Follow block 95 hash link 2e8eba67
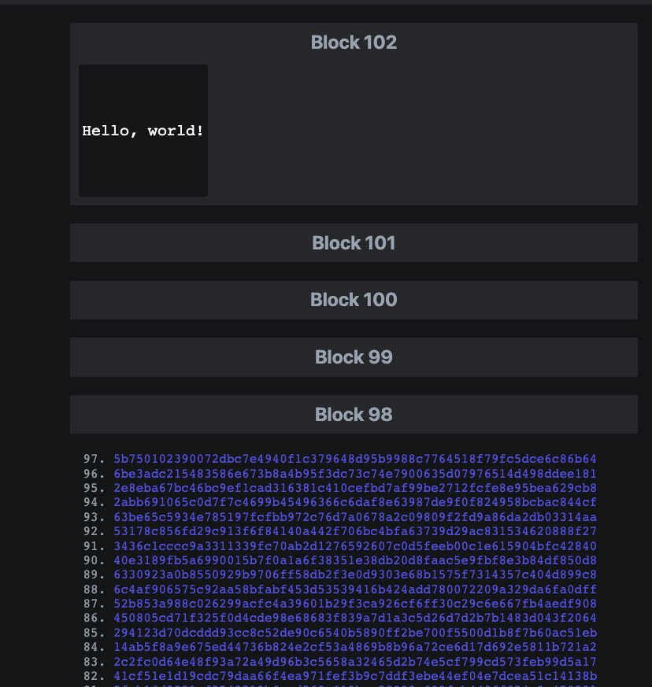This screenshot has width=652, height=687. [x=355, y=488]
